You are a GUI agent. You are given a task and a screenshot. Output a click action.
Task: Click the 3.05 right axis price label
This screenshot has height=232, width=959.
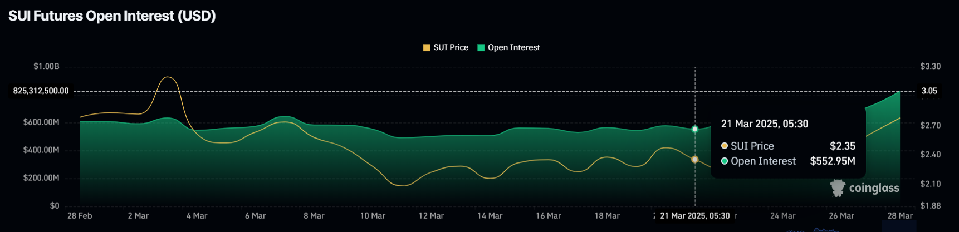coord(929,91)
